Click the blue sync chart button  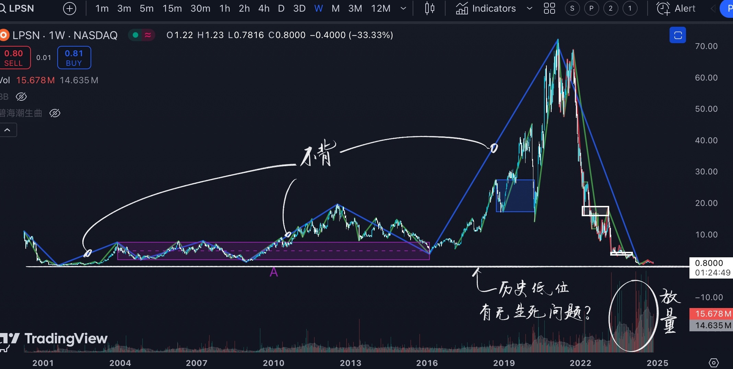[677, 35]
